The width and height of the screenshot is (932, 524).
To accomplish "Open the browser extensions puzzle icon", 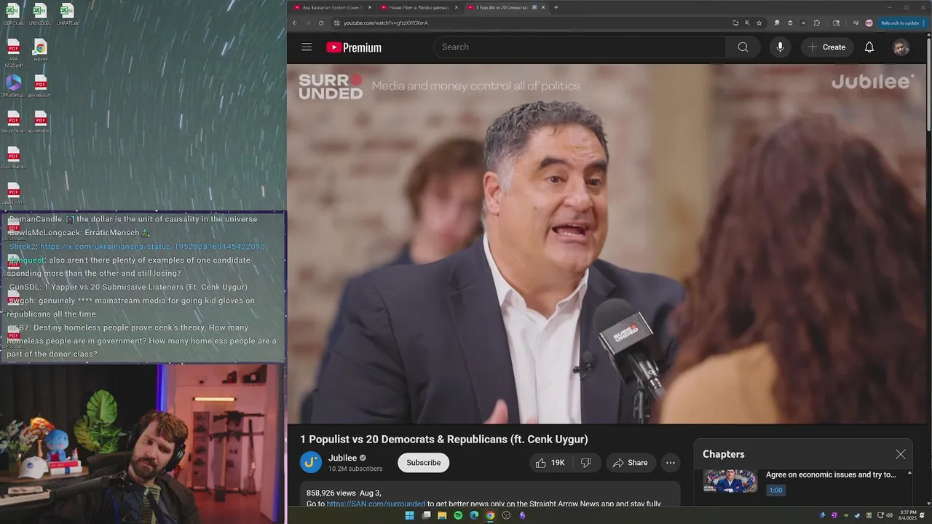I will (816, 23).
